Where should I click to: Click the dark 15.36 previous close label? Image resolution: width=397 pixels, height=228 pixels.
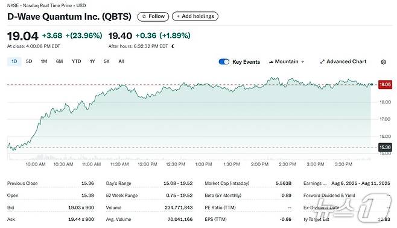click(385, 147)
